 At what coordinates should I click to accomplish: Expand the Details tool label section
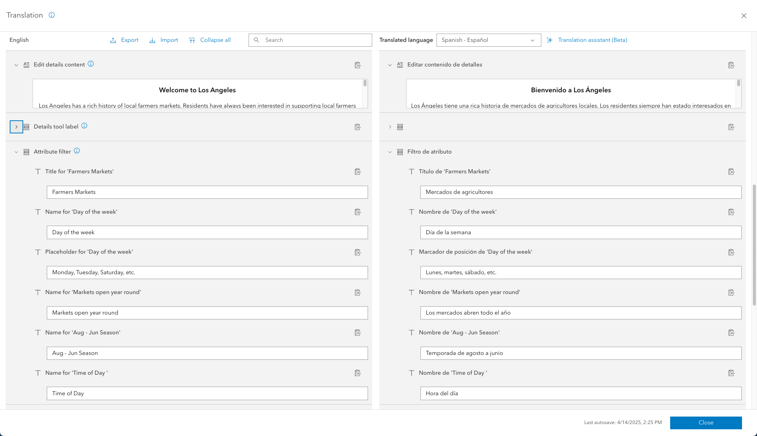(16, 127)
